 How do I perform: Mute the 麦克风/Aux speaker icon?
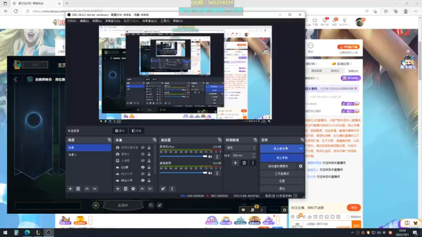pos(210,156)
